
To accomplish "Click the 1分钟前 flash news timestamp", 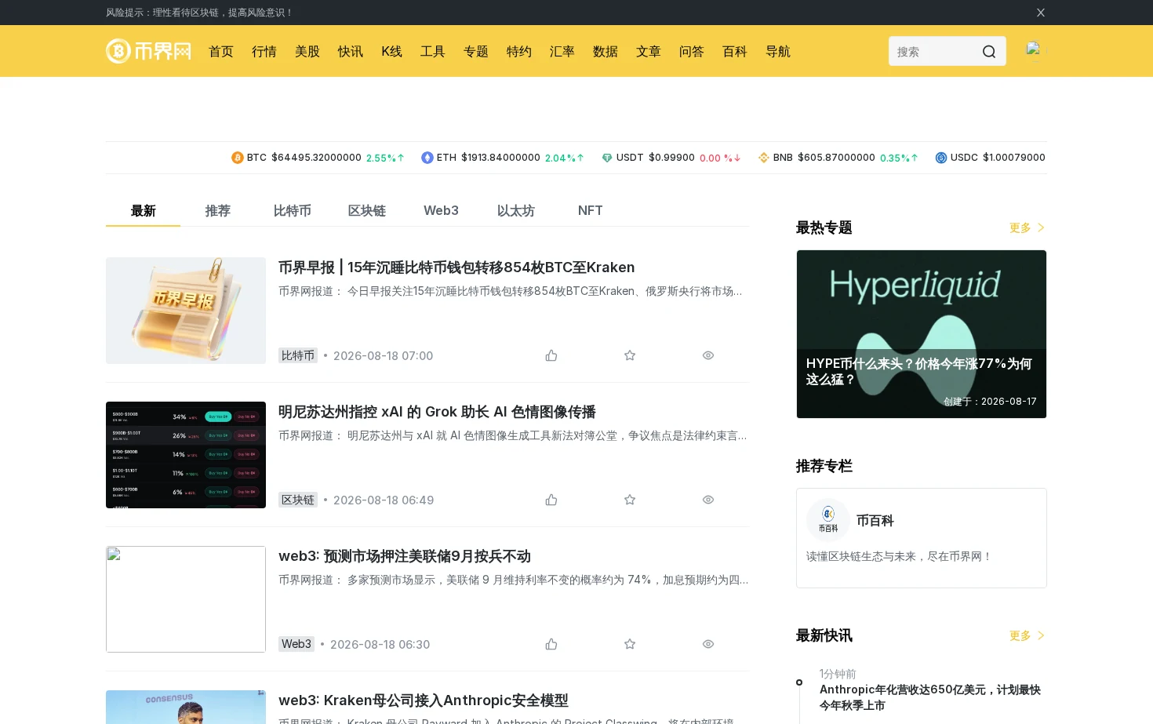I will [x=838, y=674].
